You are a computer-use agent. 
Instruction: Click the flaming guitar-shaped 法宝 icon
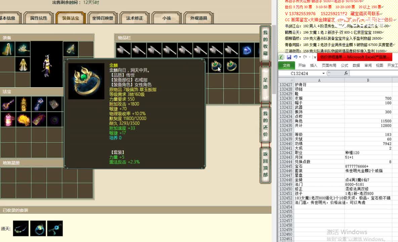coord(8,104)
